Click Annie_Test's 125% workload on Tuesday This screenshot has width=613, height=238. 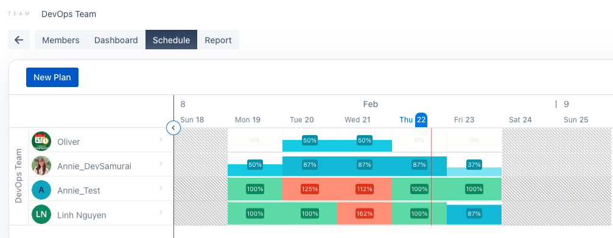[310, 189]
